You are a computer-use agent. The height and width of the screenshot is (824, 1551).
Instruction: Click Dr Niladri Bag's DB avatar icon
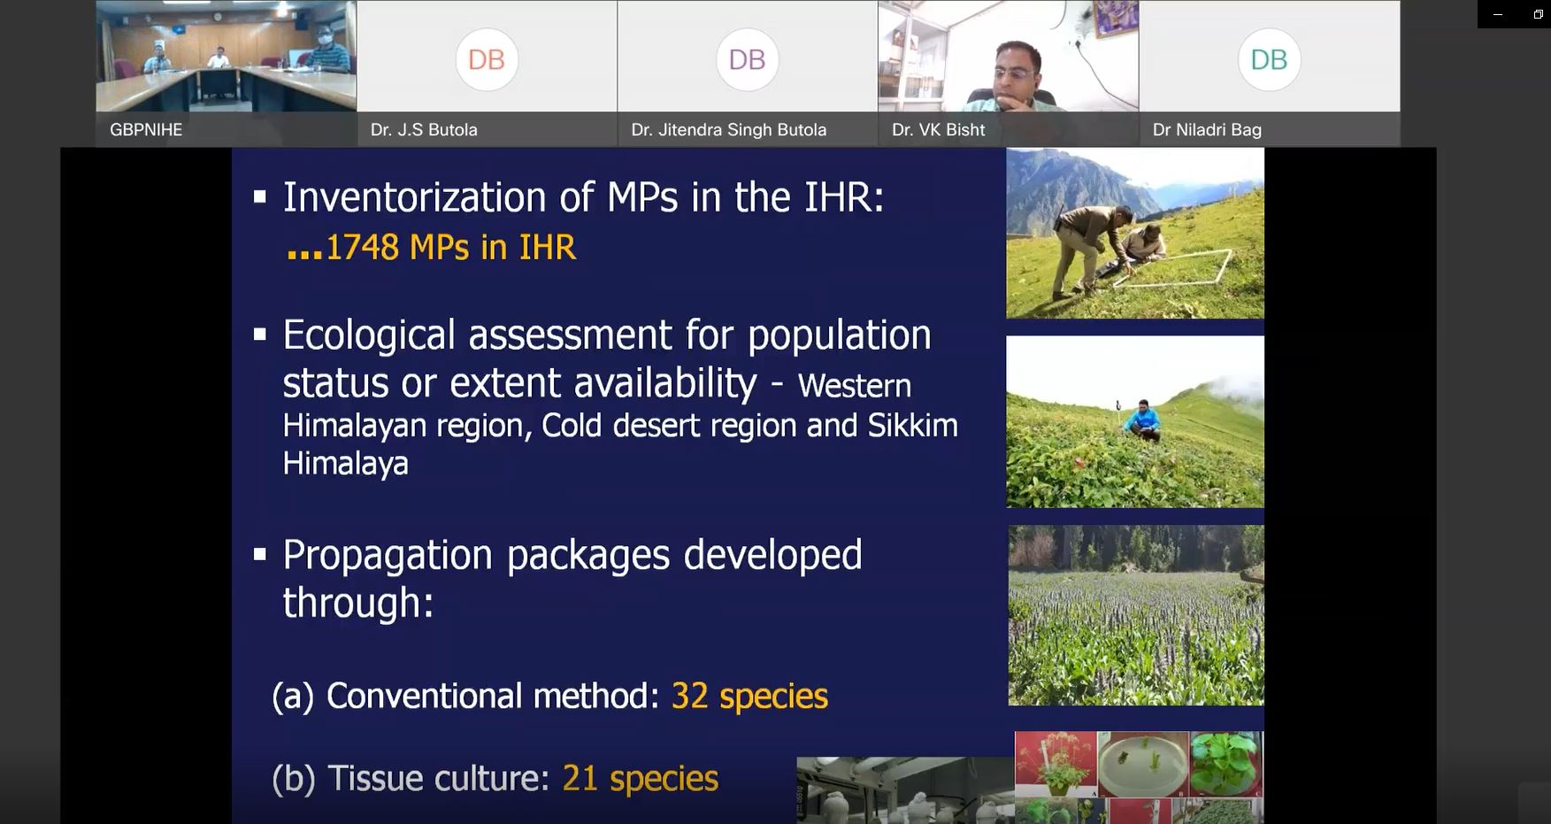[1268, 59]
